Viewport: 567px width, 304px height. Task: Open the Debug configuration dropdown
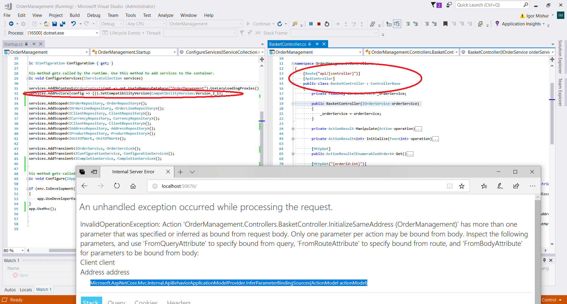[112, 24]
